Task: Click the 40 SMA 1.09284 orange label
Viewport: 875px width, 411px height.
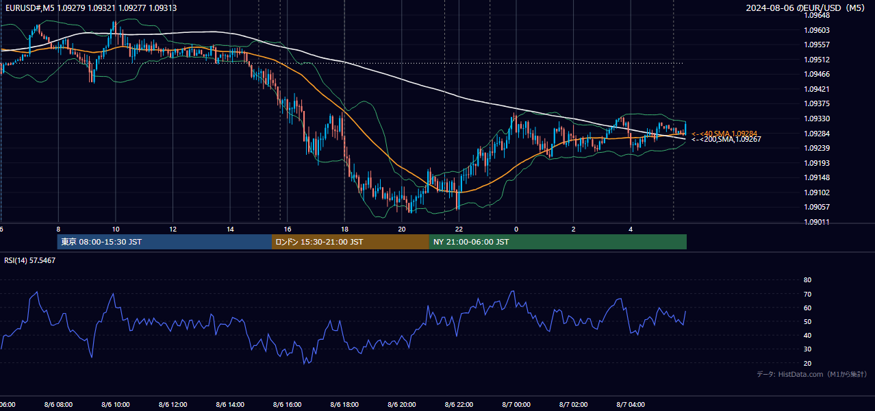Action: click(724, 134)
